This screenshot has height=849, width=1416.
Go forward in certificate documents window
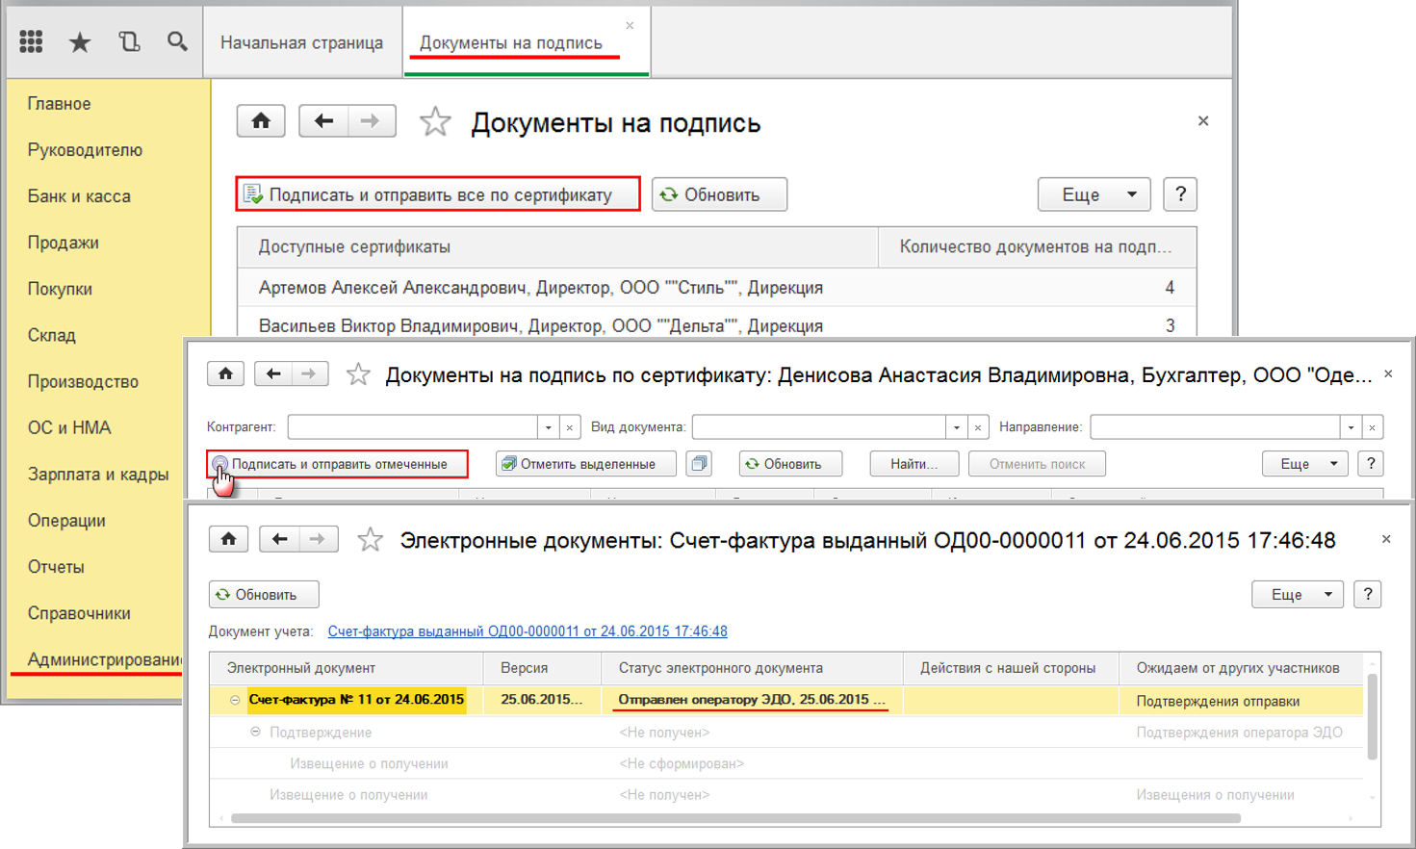[309, 373]
